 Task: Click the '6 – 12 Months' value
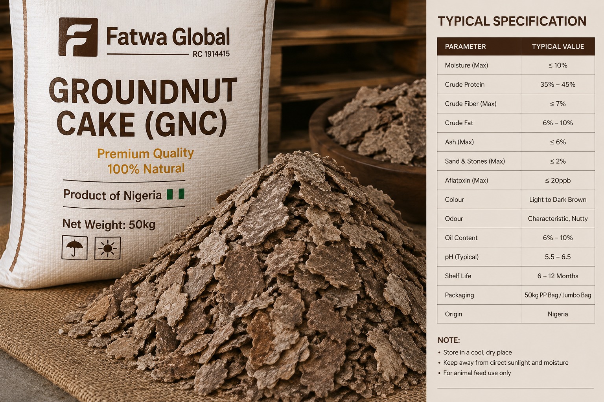(x=558, y=276)
